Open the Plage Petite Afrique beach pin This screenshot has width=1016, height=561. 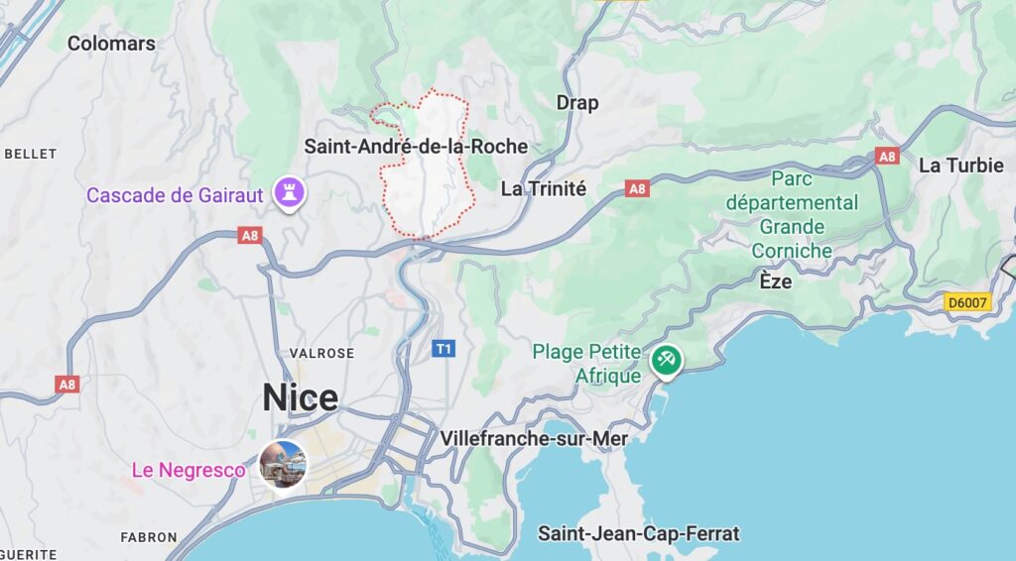(x=666, y=359)
